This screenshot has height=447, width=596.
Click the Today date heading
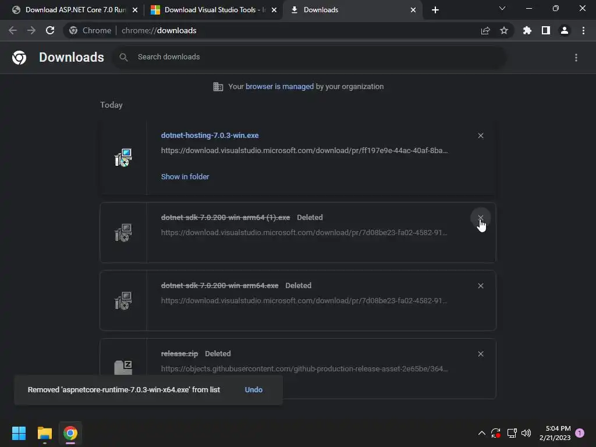[x=111, y=105]
